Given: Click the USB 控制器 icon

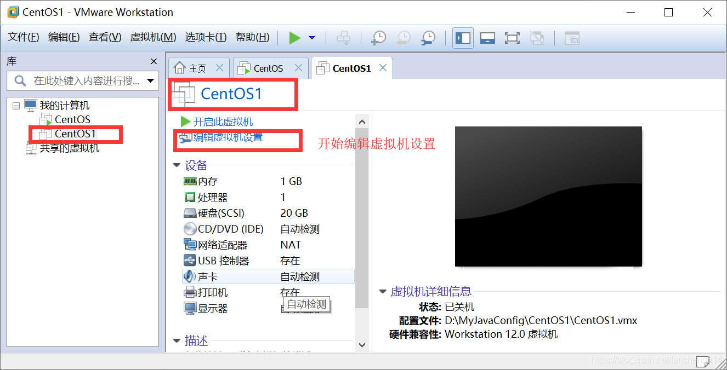Looking at the screenshot, I should (x=190, y=261).
